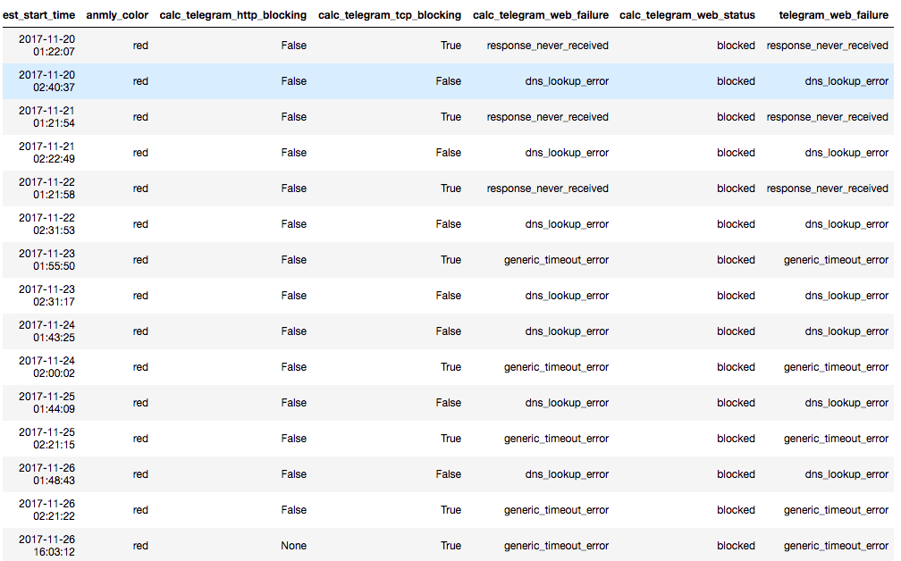Click the est_start_time column header
Screen dimensions: 901x561
click(38, 15)
